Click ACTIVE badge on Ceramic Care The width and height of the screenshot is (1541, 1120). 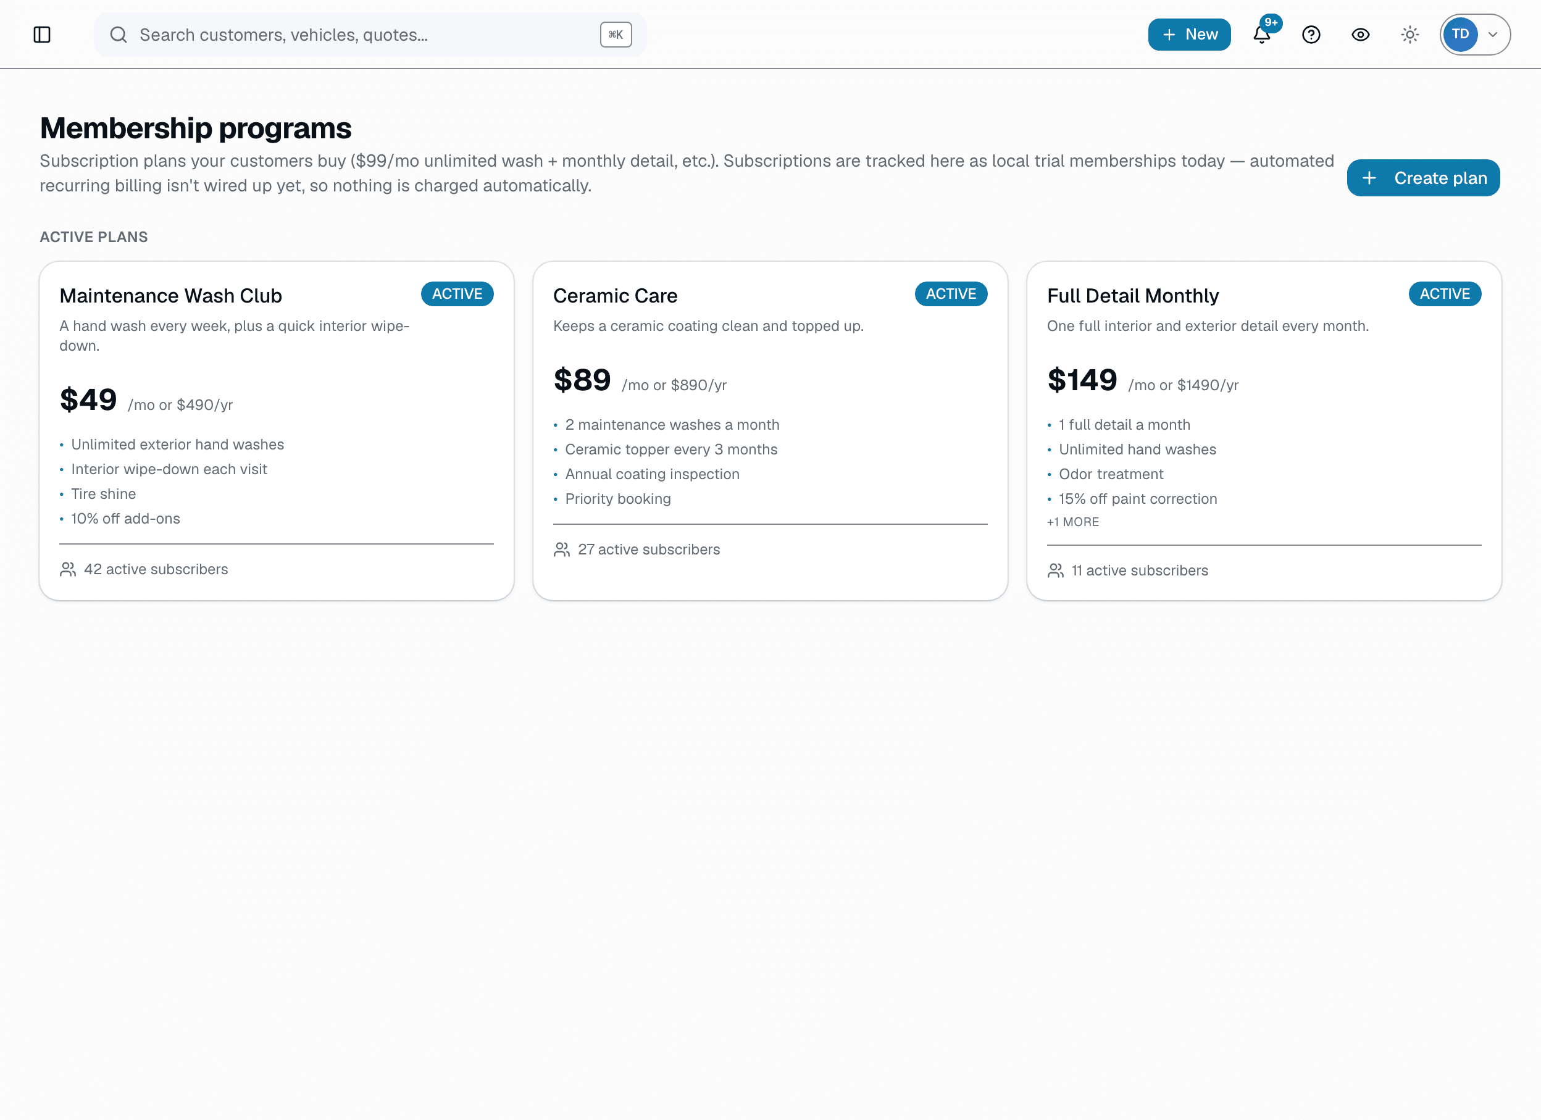coord(951,295)
